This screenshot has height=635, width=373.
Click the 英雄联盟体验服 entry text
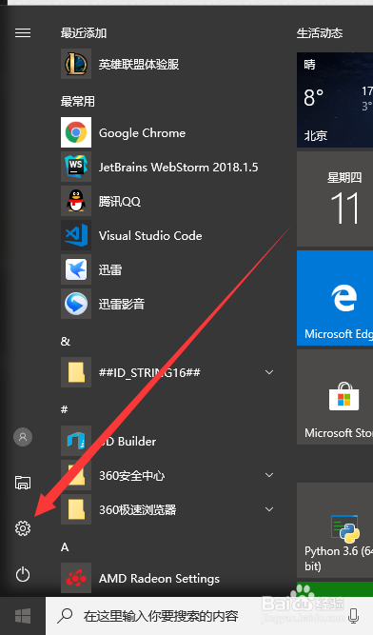click(139, 65)
